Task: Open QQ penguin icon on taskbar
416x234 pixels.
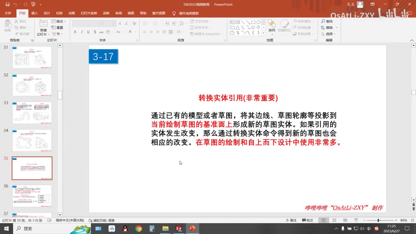Action: click(125, 229)
